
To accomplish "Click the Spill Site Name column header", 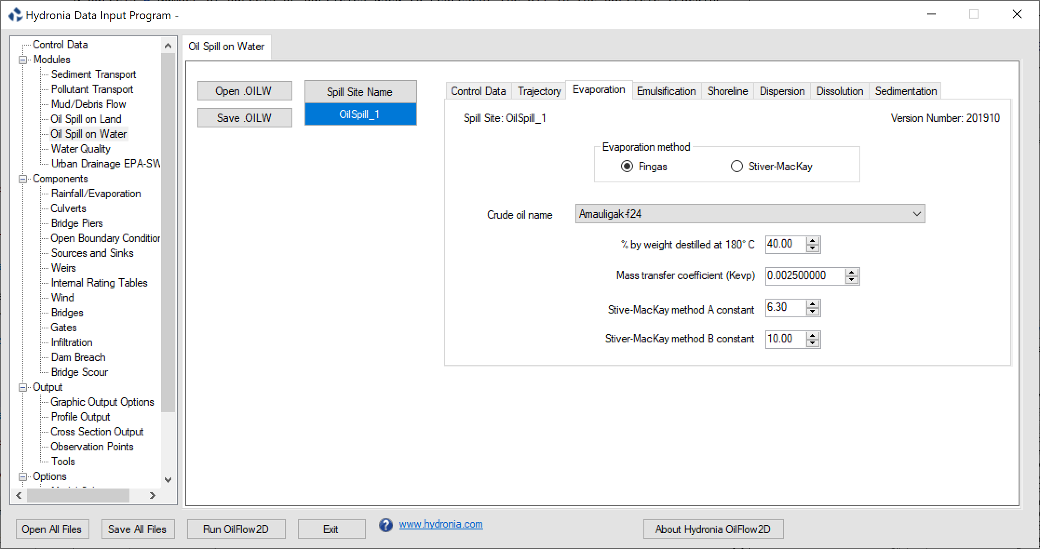I will coord(360,92).
